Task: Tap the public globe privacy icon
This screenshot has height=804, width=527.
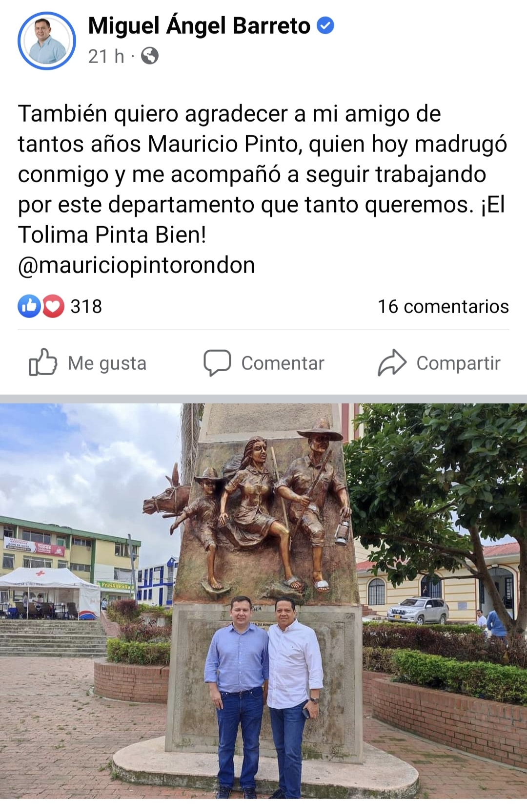Action: 150,56
